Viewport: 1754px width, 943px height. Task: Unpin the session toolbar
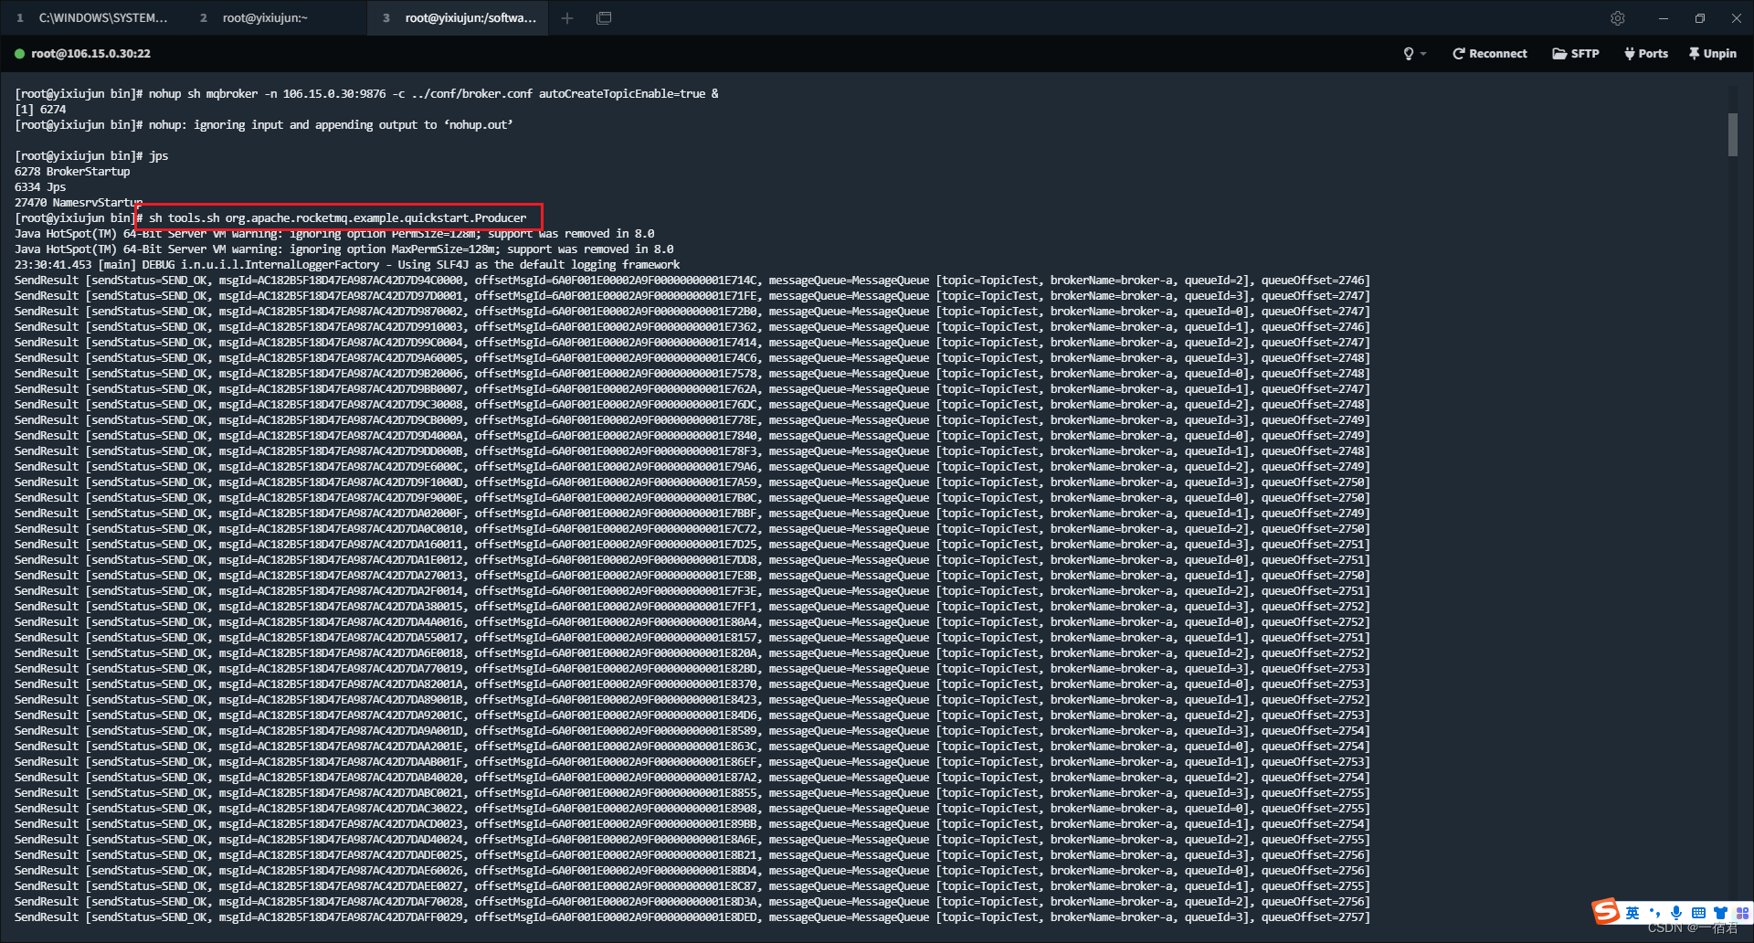(1713, 54)
